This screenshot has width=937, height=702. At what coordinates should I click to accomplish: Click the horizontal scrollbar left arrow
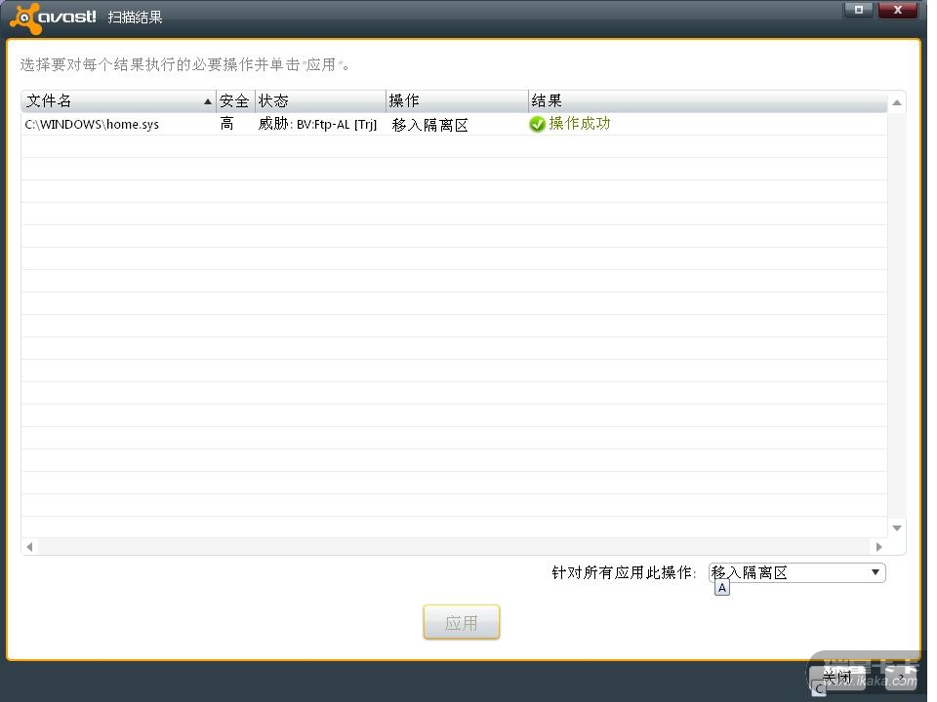point(29,546)
